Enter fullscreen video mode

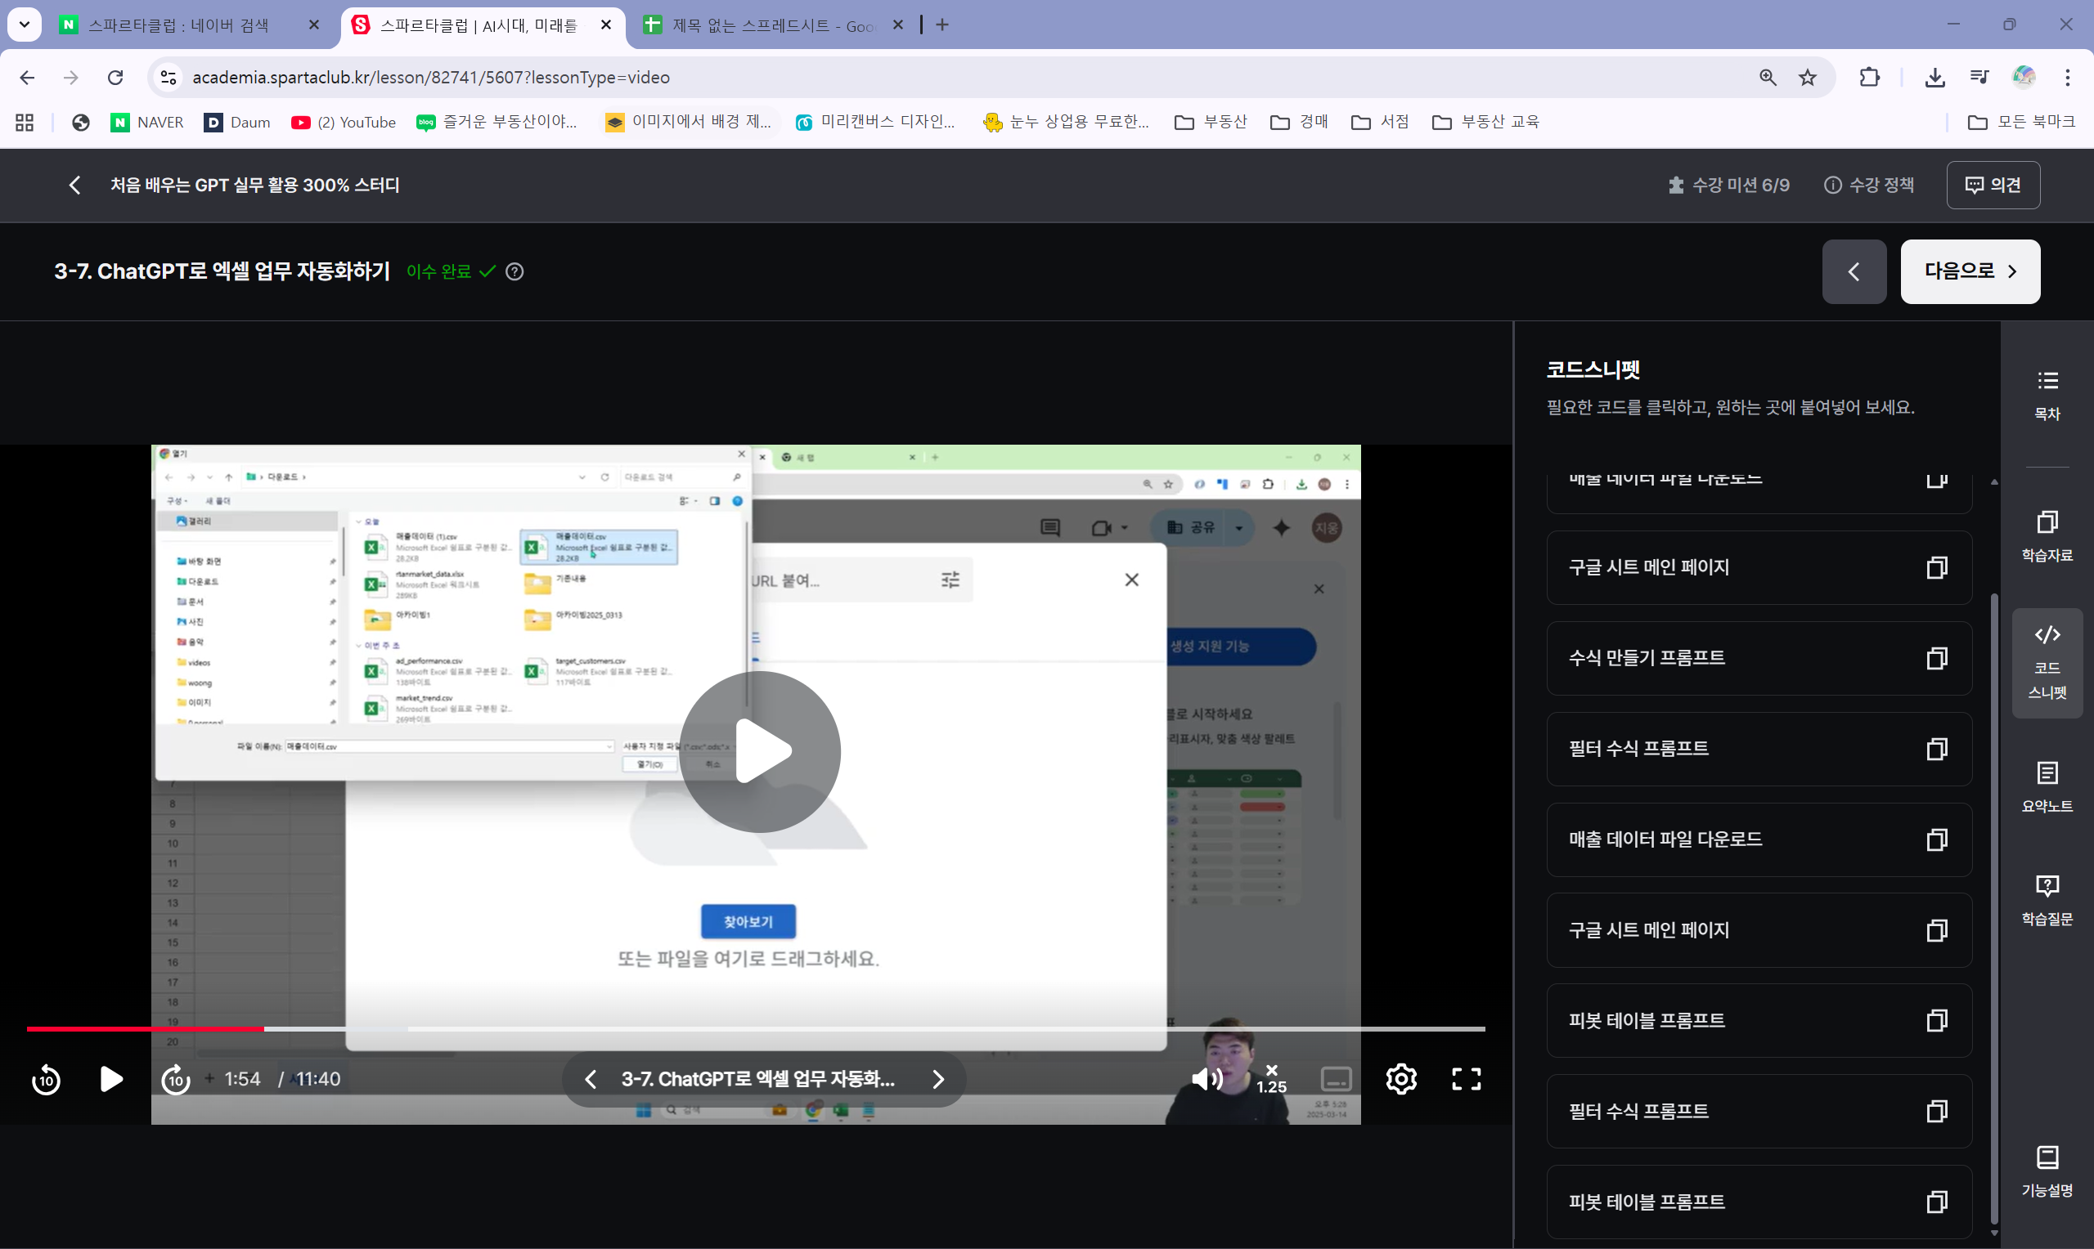click(x=1466, y=1079)
